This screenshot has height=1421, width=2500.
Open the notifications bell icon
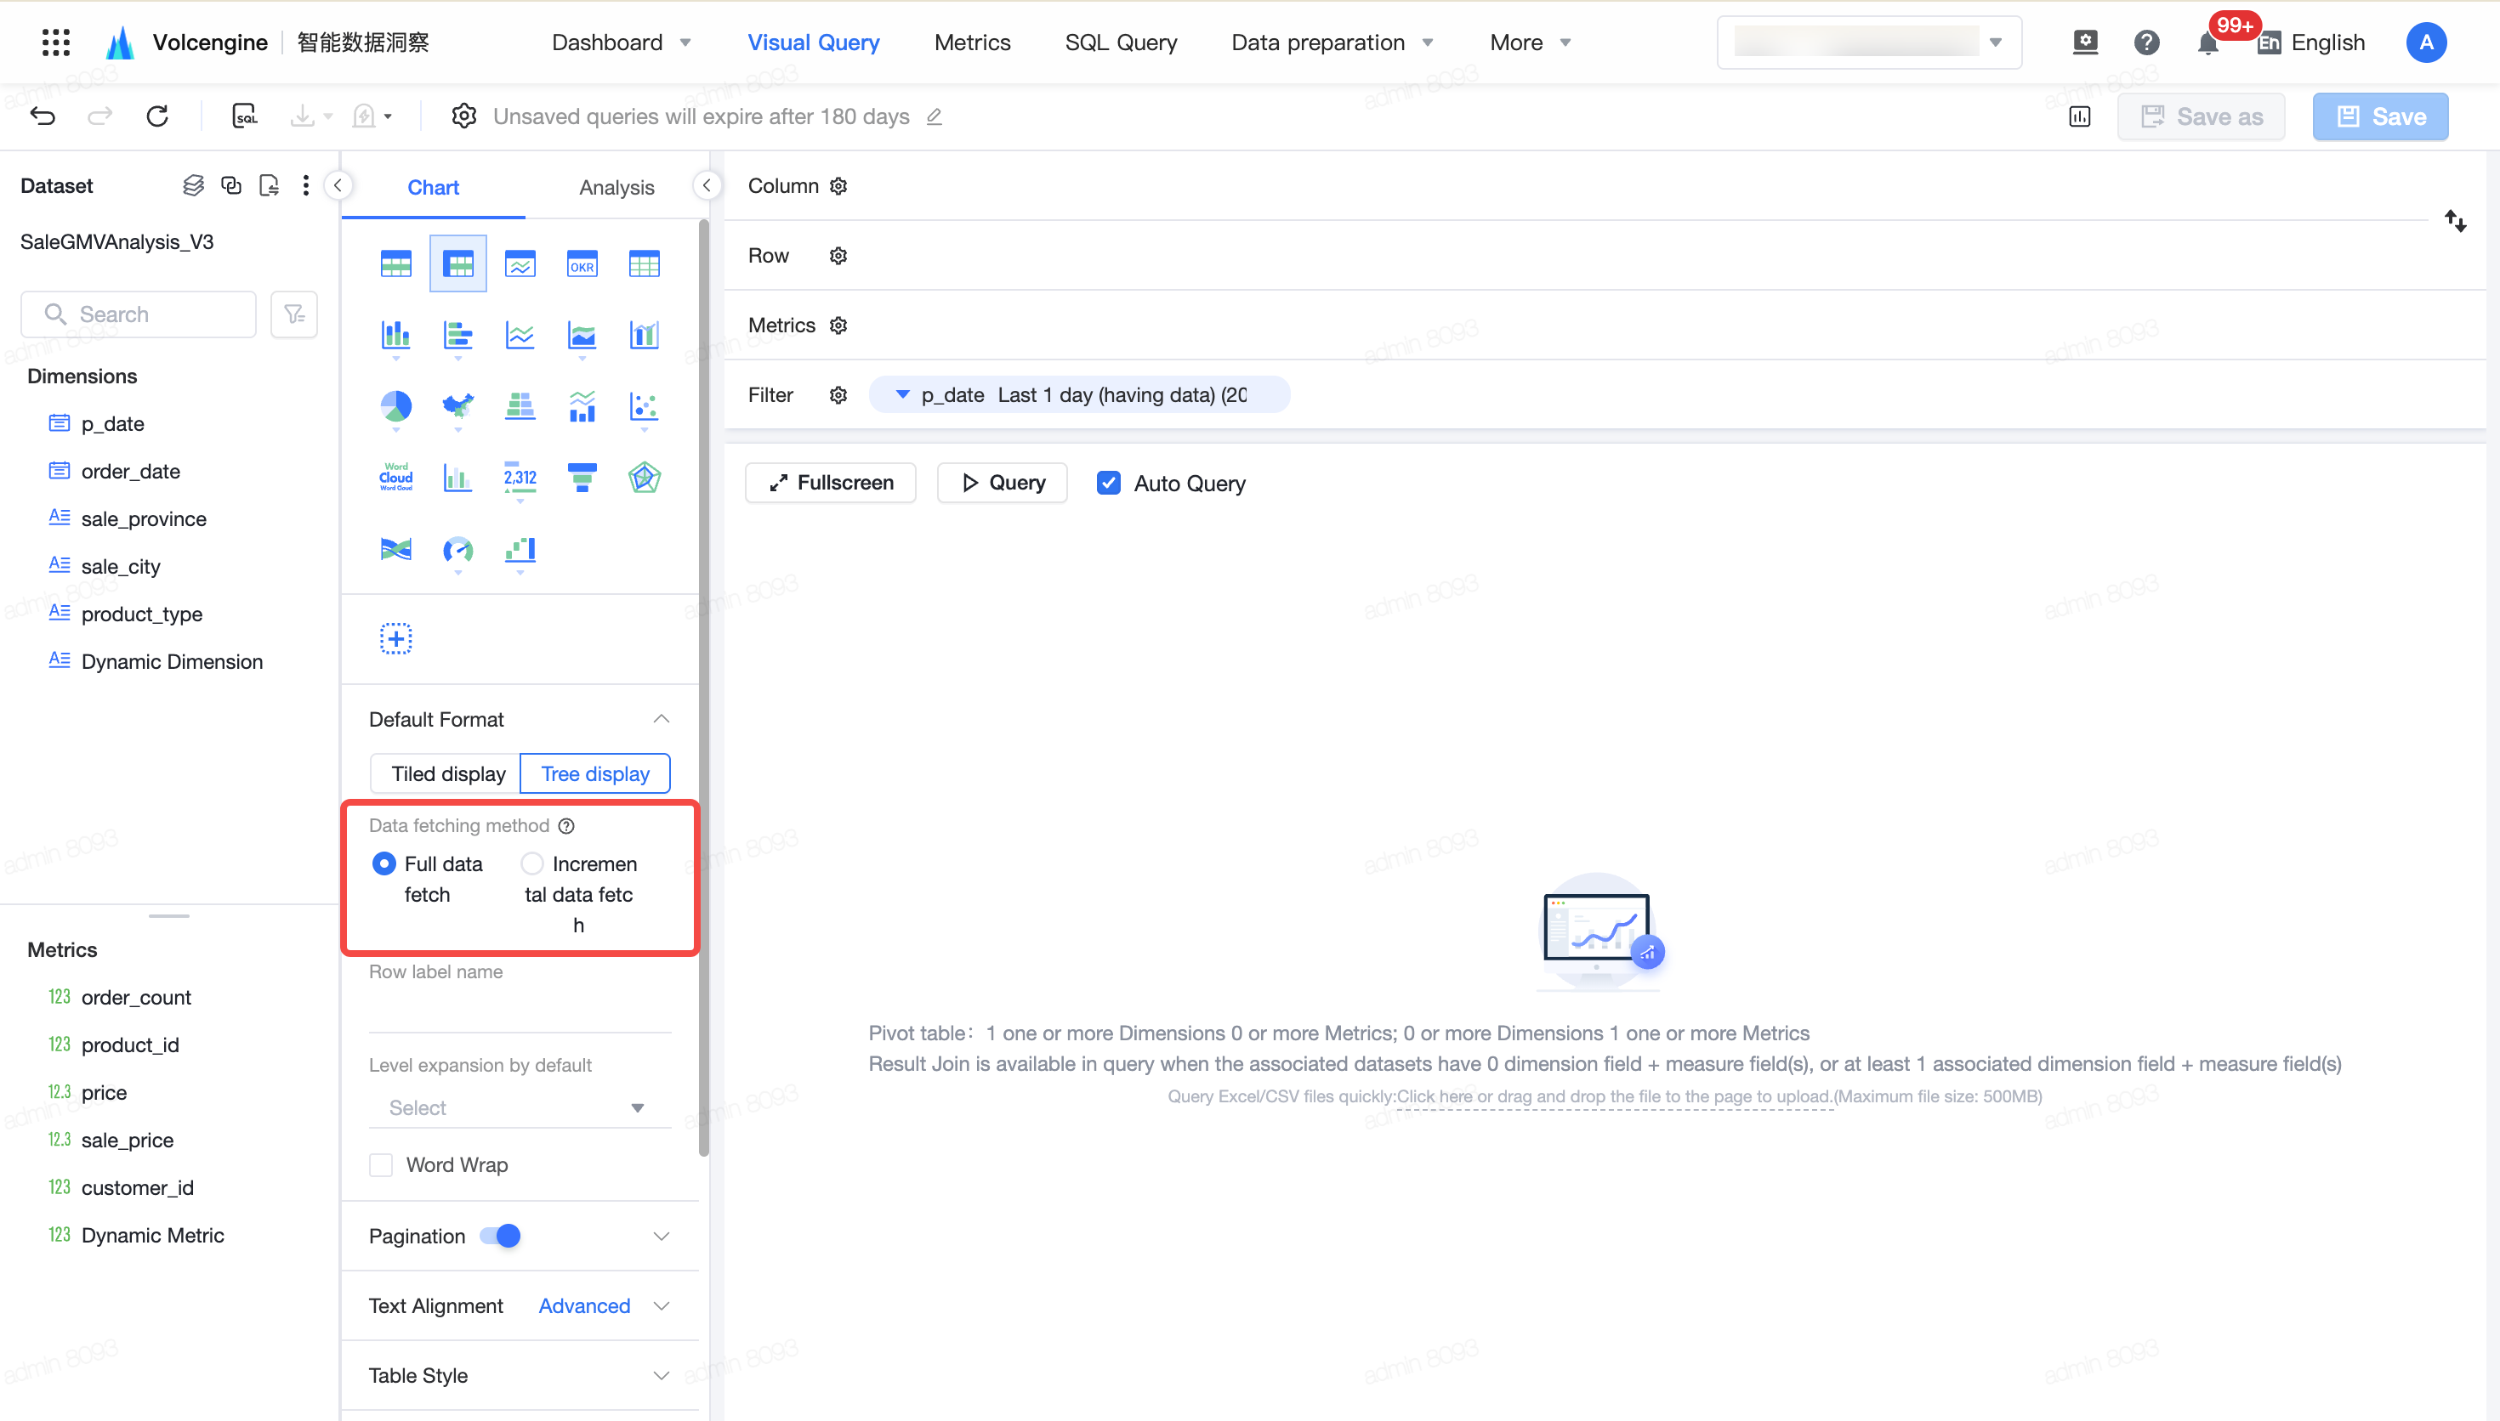[x=2207, y=43]
